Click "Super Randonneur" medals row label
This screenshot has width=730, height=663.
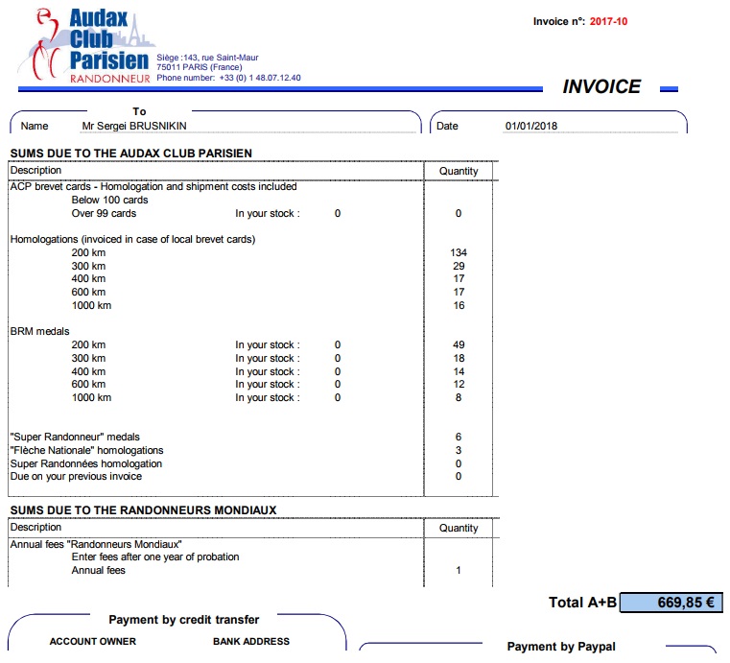pos(75,438)
